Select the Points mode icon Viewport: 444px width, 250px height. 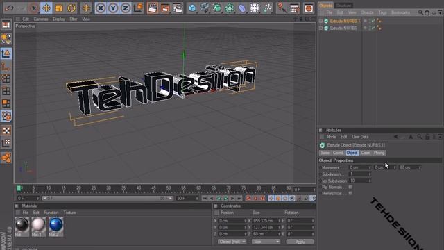[6, 78]
